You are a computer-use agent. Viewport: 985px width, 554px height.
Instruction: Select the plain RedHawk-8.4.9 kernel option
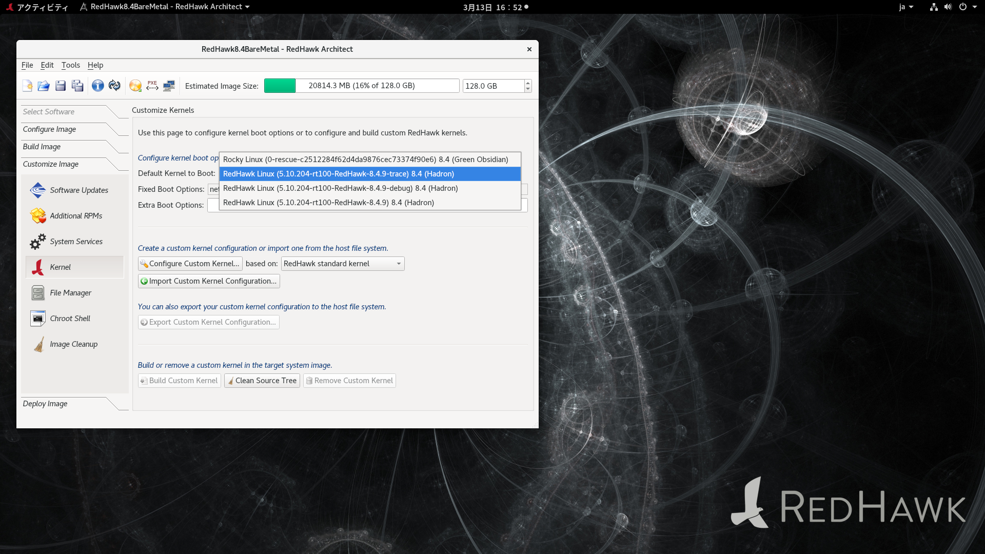(x=370, y=203)
